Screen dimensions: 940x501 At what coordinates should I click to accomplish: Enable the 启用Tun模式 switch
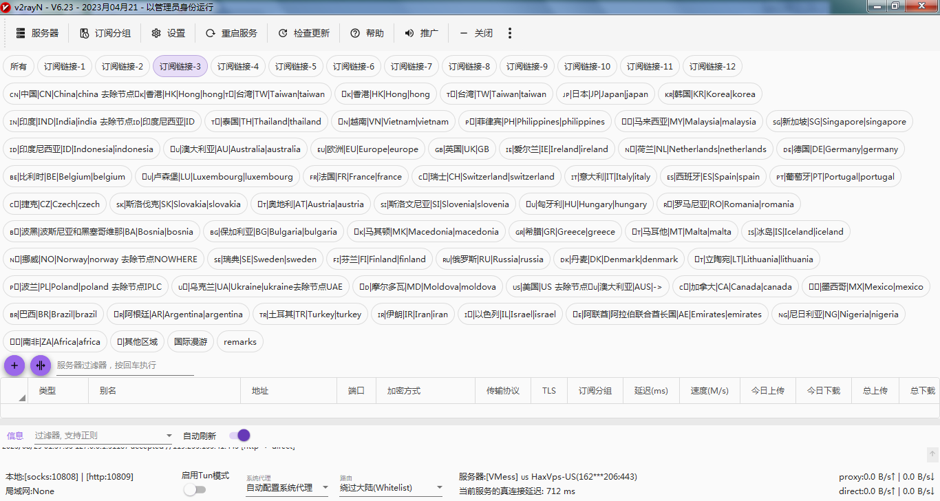click(x=195, y=489)
